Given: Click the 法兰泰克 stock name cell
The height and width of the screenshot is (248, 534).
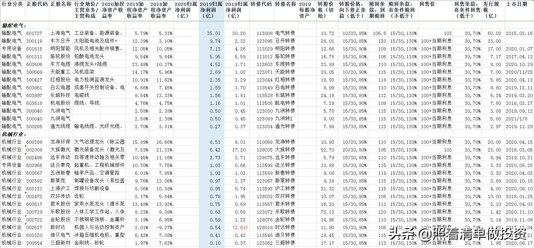Looking at the screenshot, I should (x=60, y=165).
